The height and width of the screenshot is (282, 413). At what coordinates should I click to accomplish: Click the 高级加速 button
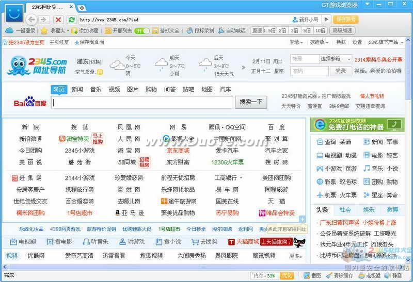tap(342, 30)
